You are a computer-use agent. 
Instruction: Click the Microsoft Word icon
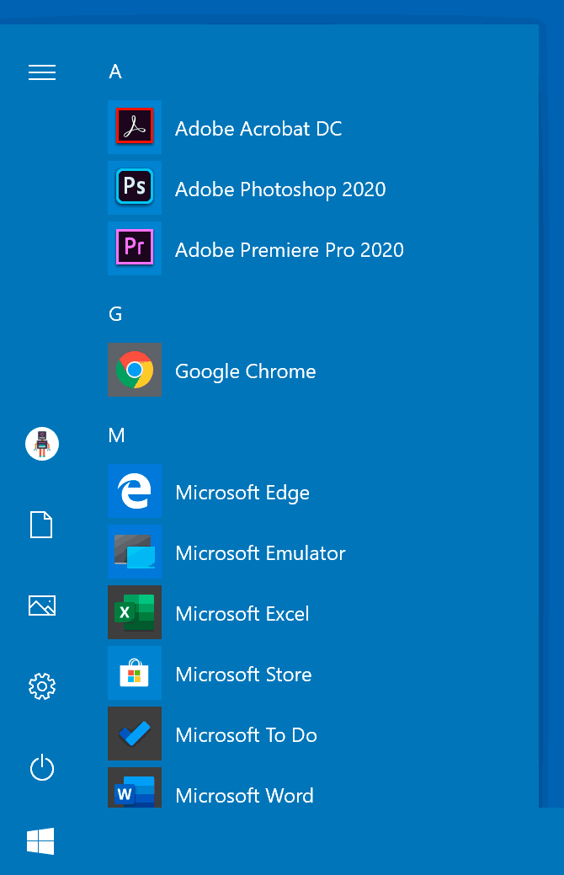135,787
